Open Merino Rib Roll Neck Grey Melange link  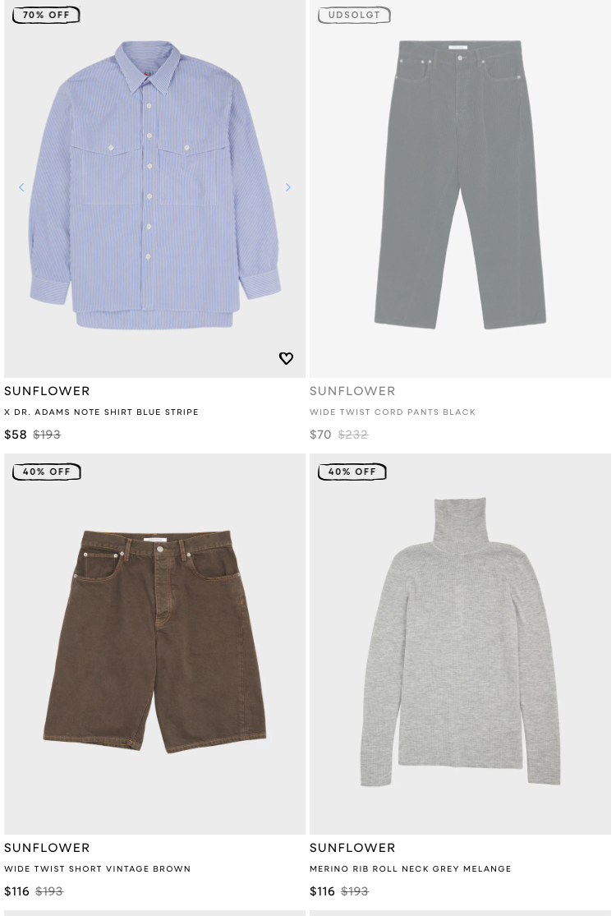411,868
